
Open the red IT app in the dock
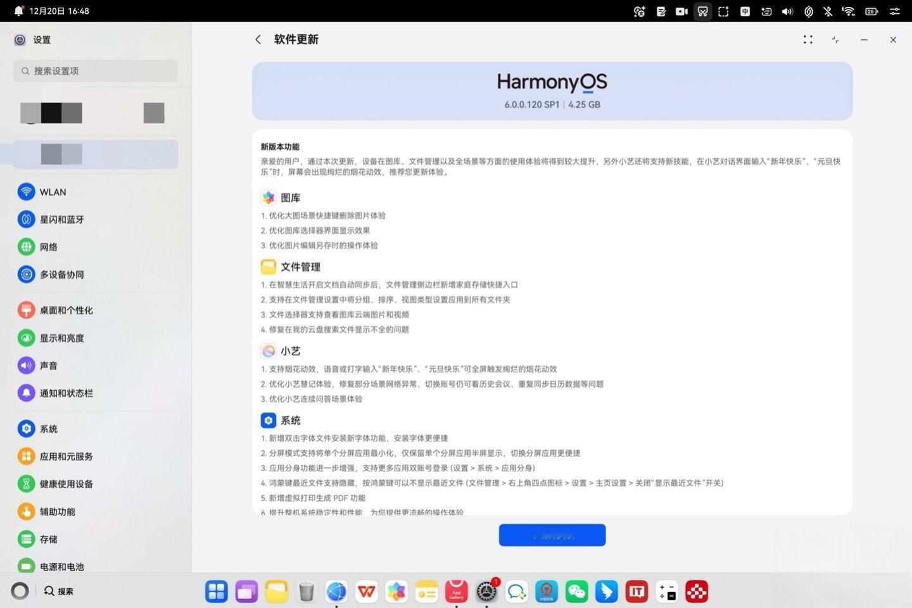click(x=636, y=592)
